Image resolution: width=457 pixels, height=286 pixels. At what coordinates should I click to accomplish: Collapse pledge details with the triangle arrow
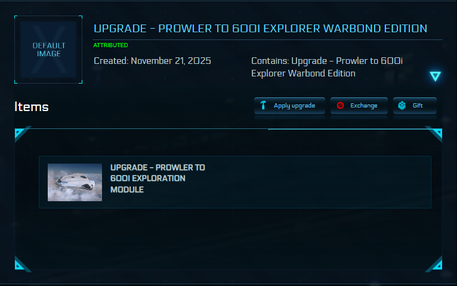(436, 76)
